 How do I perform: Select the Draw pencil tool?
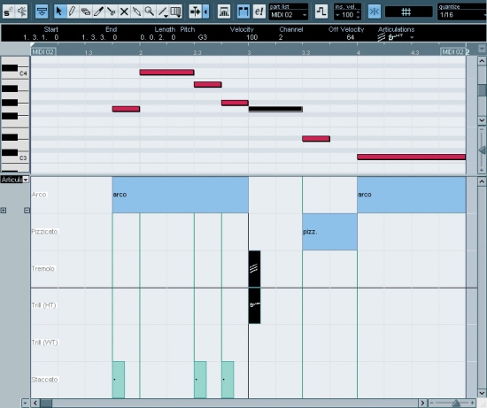pos(72,12)
